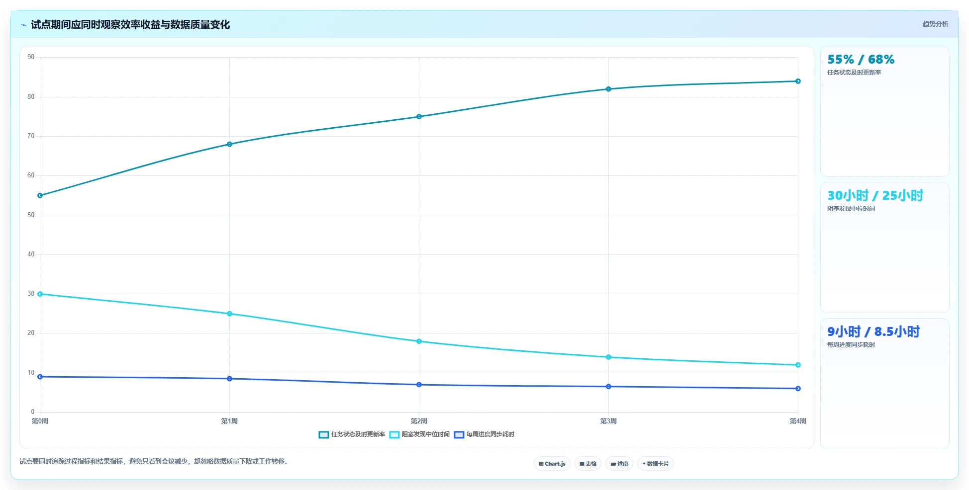Image resolution: width=969 pixels, height=490 pixels.
Task: Click the footnote sentence about 试点
Action: (x=154, y=462)
